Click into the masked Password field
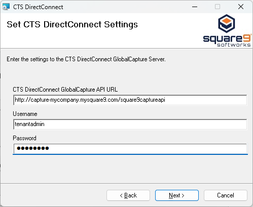Screen dimensions: 253x207 click(x=130, y=148)
